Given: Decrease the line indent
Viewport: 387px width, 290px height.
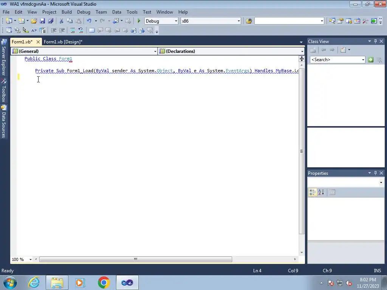Looking at the screenshot, I should pos(53,30).
